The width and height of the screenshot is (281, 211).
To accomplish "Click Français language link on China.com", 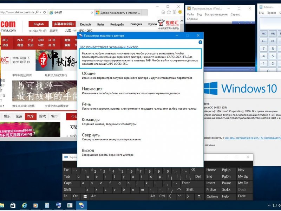I will coord(136,24).
